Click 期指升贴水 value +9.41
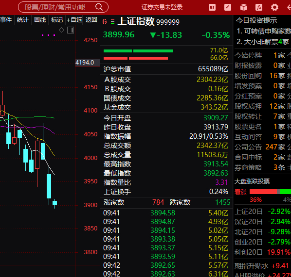Image resolution: width=291 pixels, height=277 pixels. pyautogui.click(x=280, y=266)
